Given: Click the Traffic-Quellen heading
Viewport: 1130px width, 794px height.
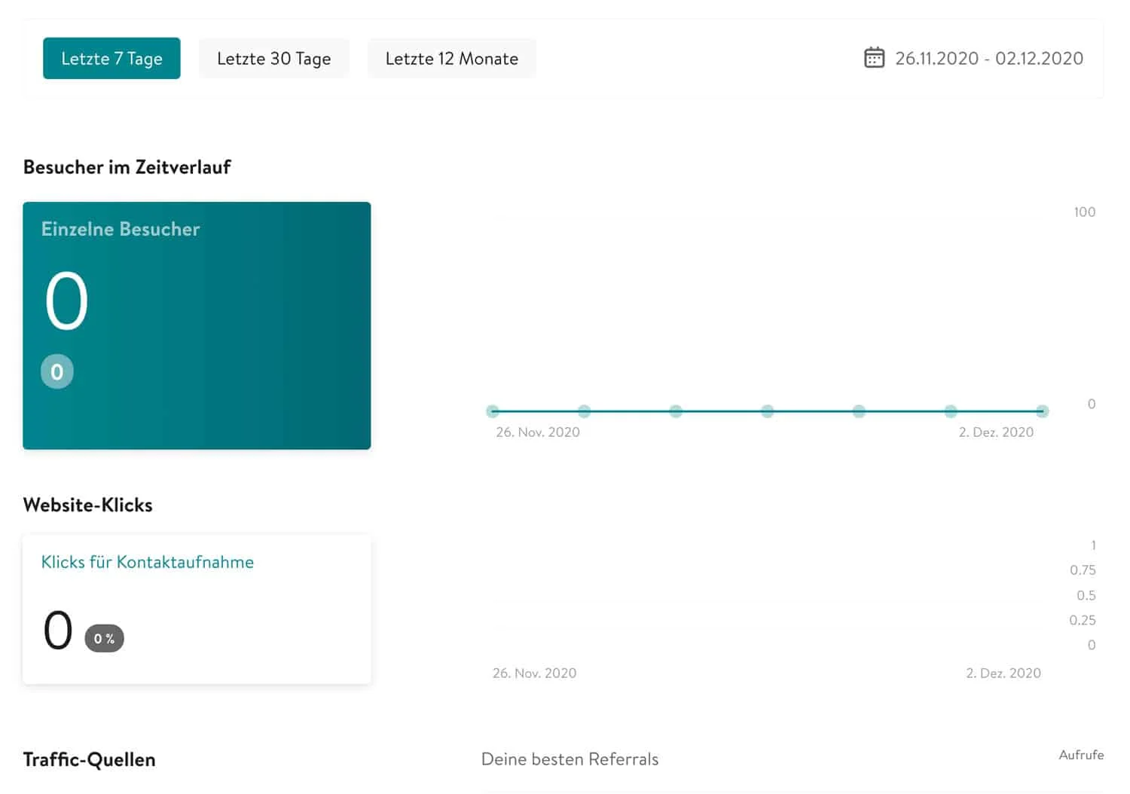Looking at the screenshot, I should 89,759.
